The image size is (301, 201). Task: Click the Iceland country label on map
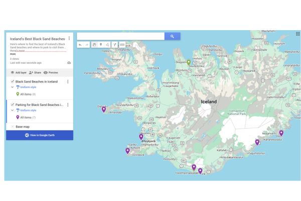pos(209,102)
